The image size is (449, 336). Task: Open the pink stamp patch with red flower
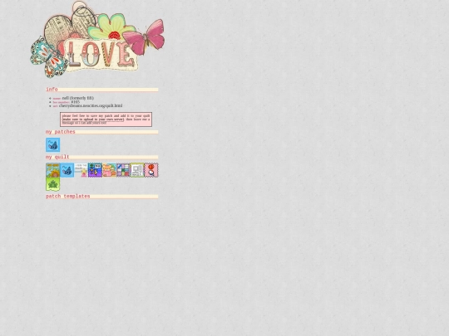[x=151, y=170]
